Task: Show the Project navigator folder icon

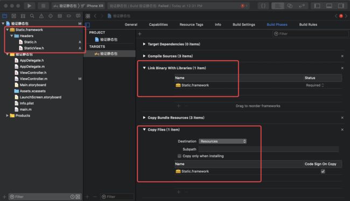Action: tap(4, 16)
